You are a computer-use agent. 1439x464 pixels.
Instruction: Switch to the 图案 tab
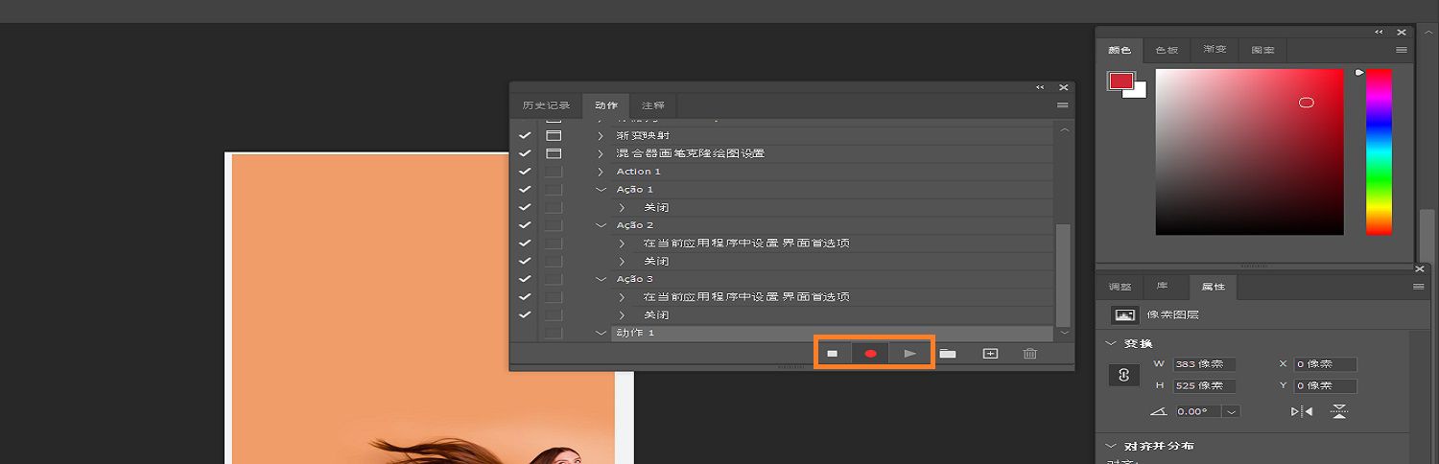coord(1263,50)
